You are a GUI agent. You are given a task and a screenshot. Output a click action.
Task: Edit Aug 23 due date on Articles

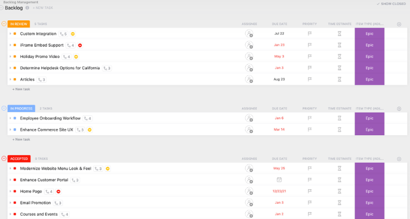[x=279, y=79]
